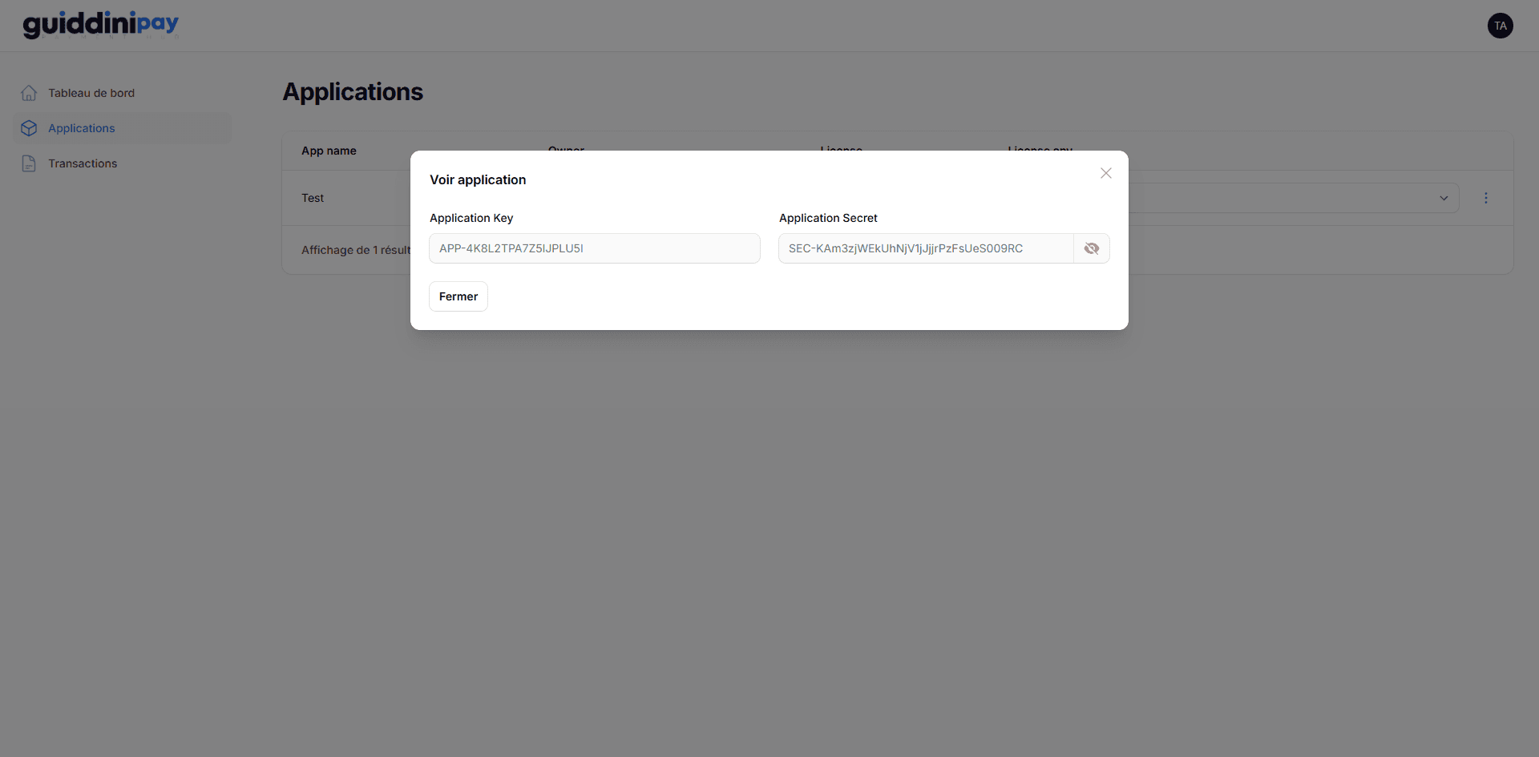Open the guiddinipay logo

[100, 24]
